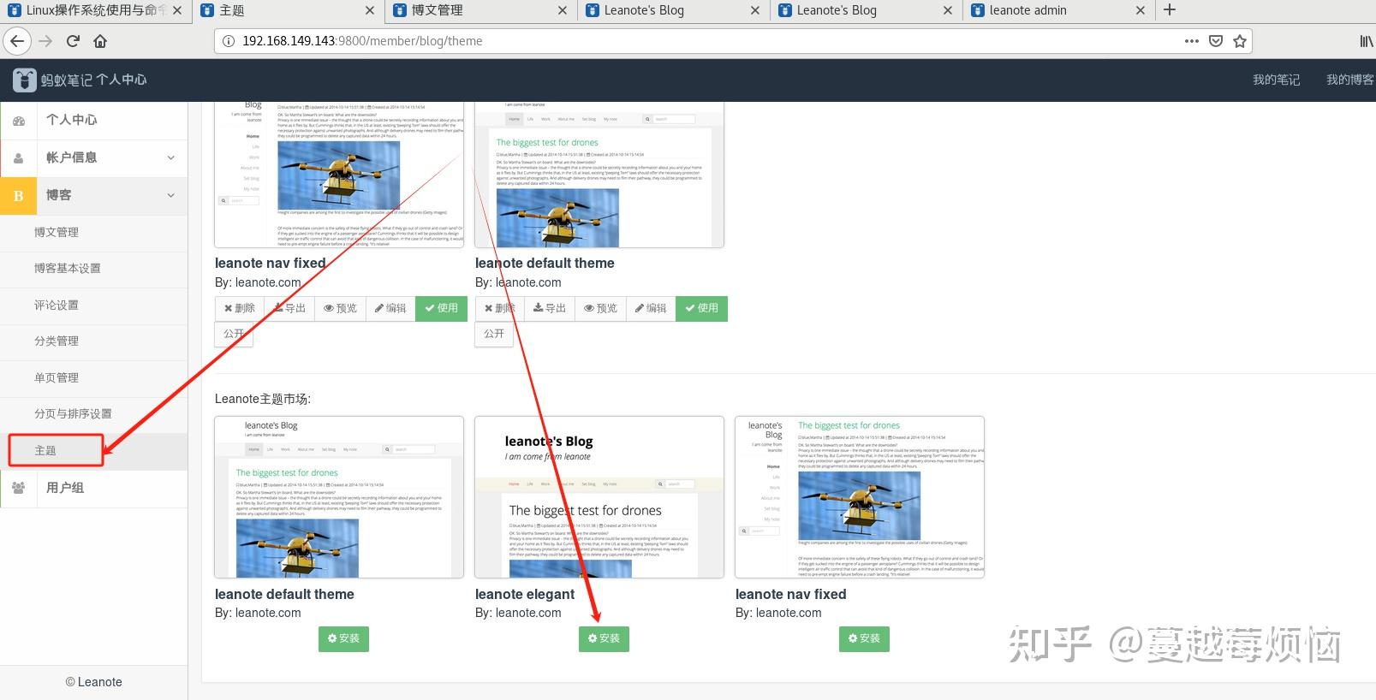The image size is (1376, 700).
Task: Close the 博文管理 browser tab
Action: pos(562,10)
